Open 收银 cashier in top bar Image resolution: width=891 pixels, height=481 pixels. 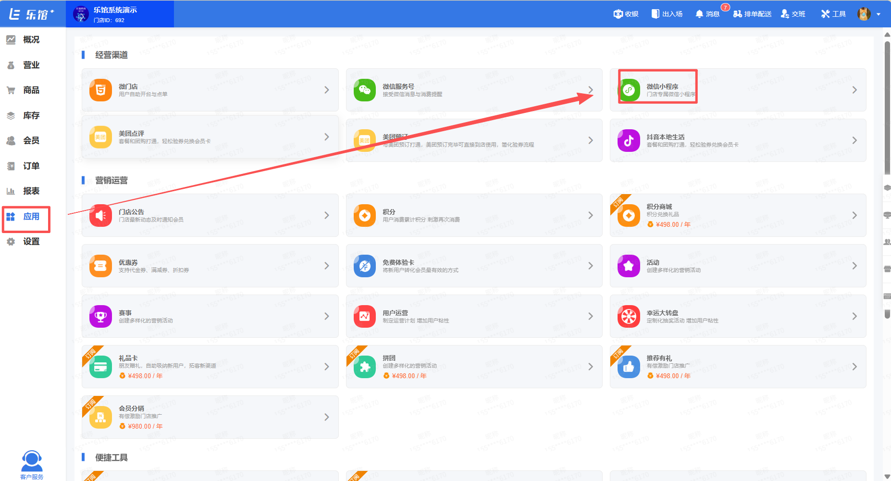(626, 14)
